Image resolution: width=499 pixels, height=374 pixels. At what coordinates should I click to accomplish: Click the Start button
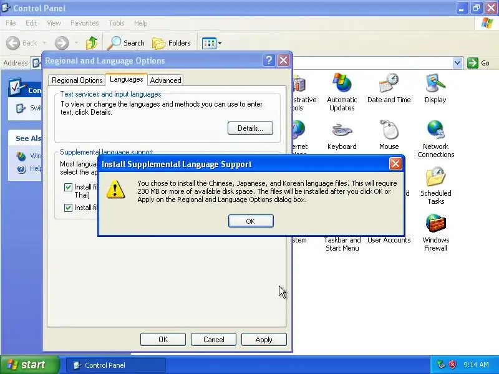29,365
